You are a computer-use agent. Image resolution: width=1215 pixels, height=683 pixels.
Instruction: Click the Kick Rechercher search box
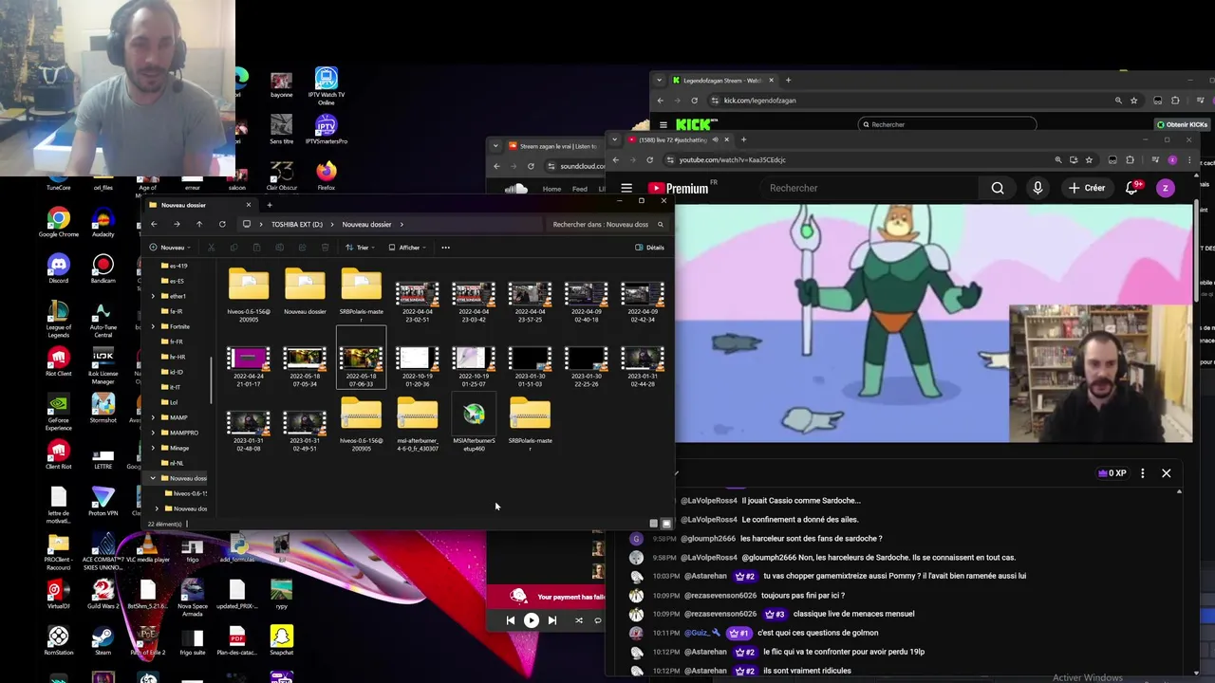point(947,124)
